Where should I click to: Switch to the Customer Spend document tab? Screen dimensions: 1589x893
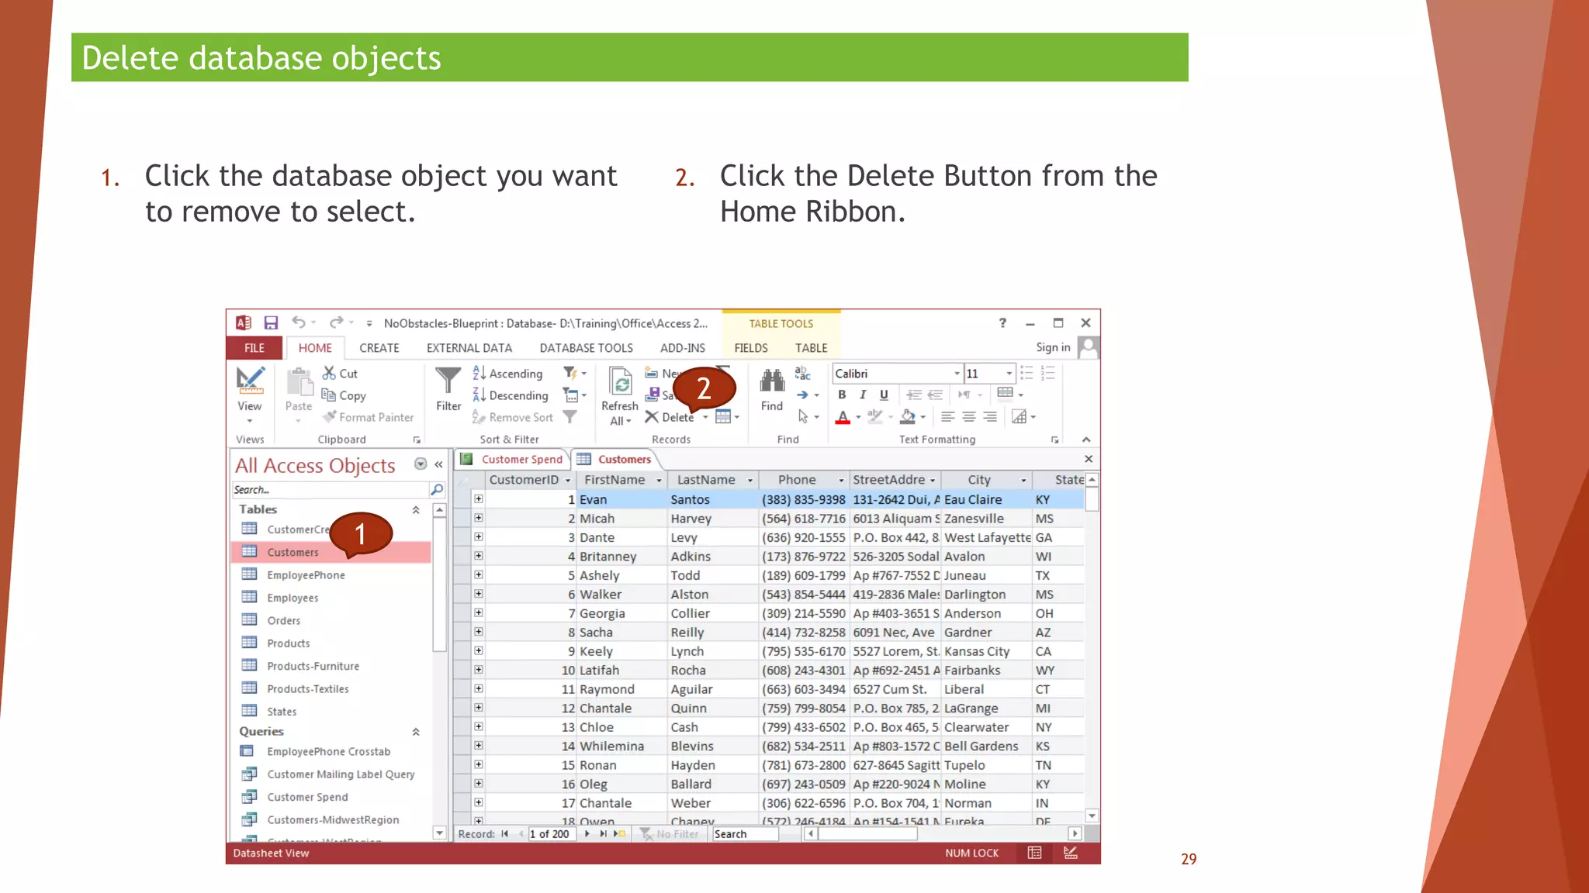coord(513,459)
